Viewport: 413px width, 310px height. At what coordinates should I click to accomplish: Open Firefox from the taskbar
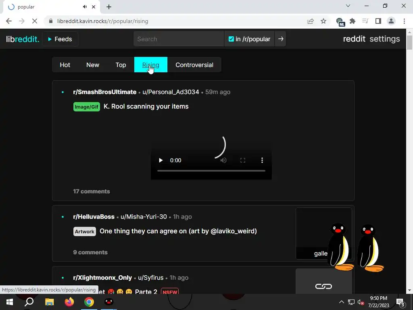[69, 302]
